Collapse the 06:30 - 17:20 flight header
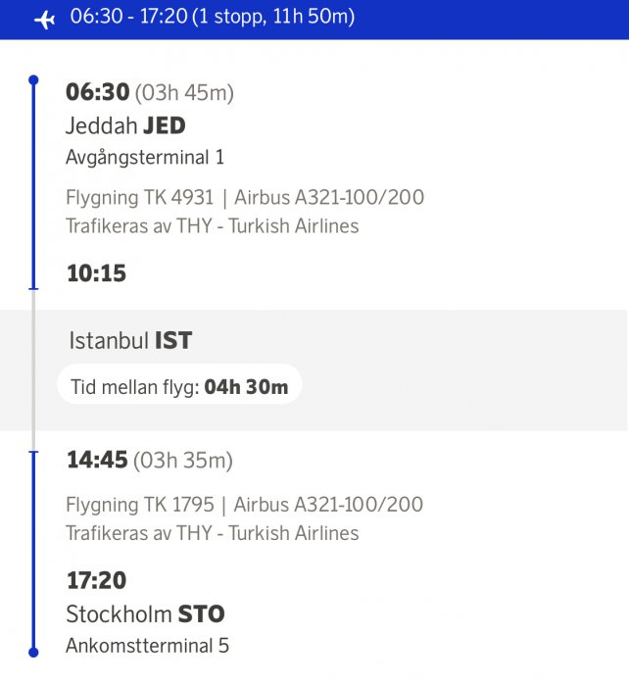 pos(212,18)
